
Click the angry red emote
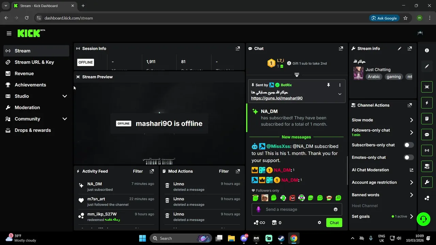[x=292, y=198]
